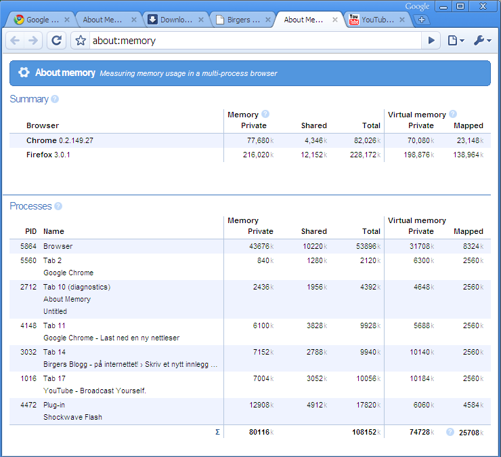This screenshot has width=501, height=457.
Task: Click the Go arrow next to the address bar
Action: (x=431, y=41)
